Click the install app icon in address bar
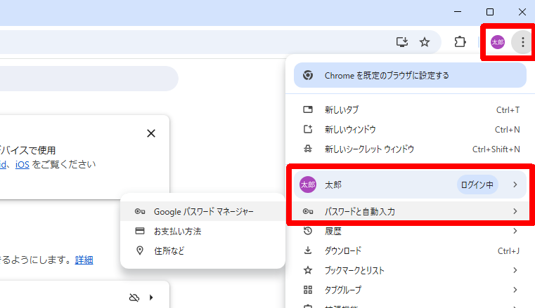 [402, 42]
